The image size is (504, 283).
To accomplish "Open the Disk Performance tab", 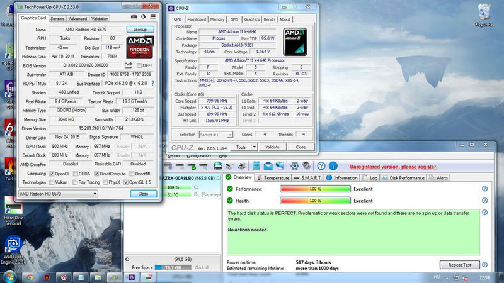I will click(403, 178).
